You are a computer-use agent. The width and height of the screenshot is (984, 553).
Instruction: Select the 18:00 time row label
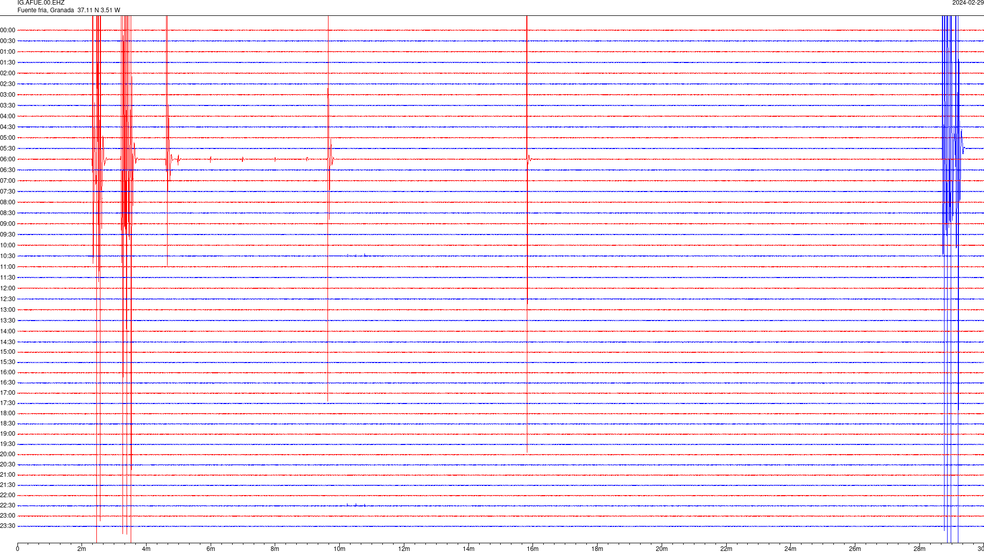click(8, 413)
